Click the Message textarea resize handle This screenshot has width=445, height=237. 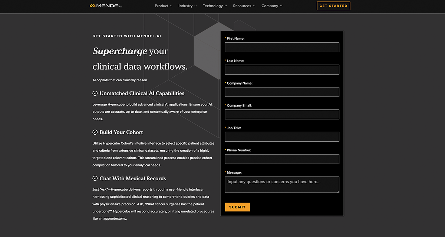pyautogui.click(x=337, y=191)
